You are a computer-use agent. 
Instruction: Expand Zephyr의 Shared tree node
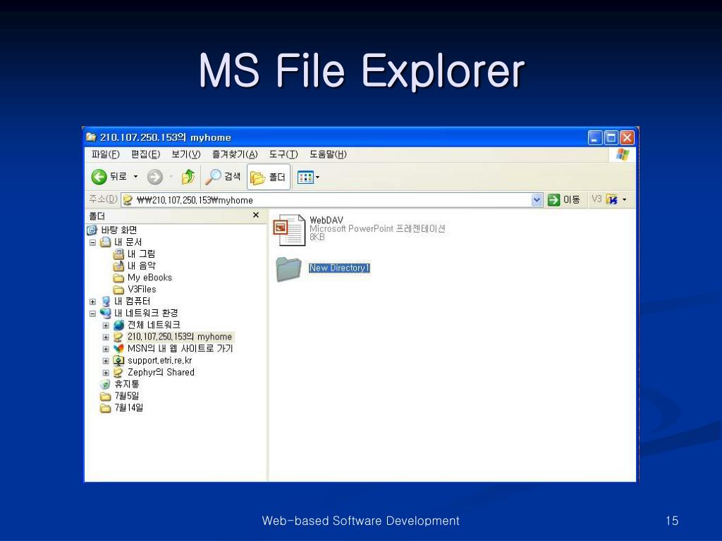[x=106, y=373]
